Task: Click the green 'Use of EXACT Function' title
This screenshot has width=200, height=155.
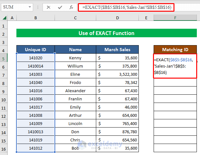Action: coord(107,33)
